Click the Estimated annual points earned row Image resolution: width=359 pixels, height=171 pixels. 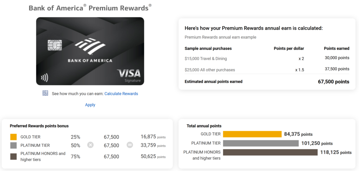click(x=267, y=82)
